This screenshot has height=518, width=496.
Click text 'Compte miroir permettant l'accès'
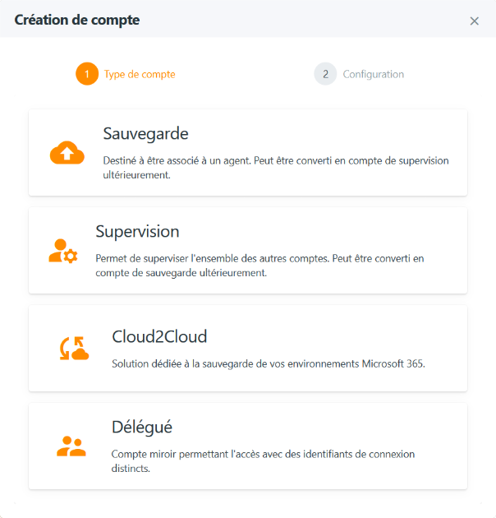(186, 454)
